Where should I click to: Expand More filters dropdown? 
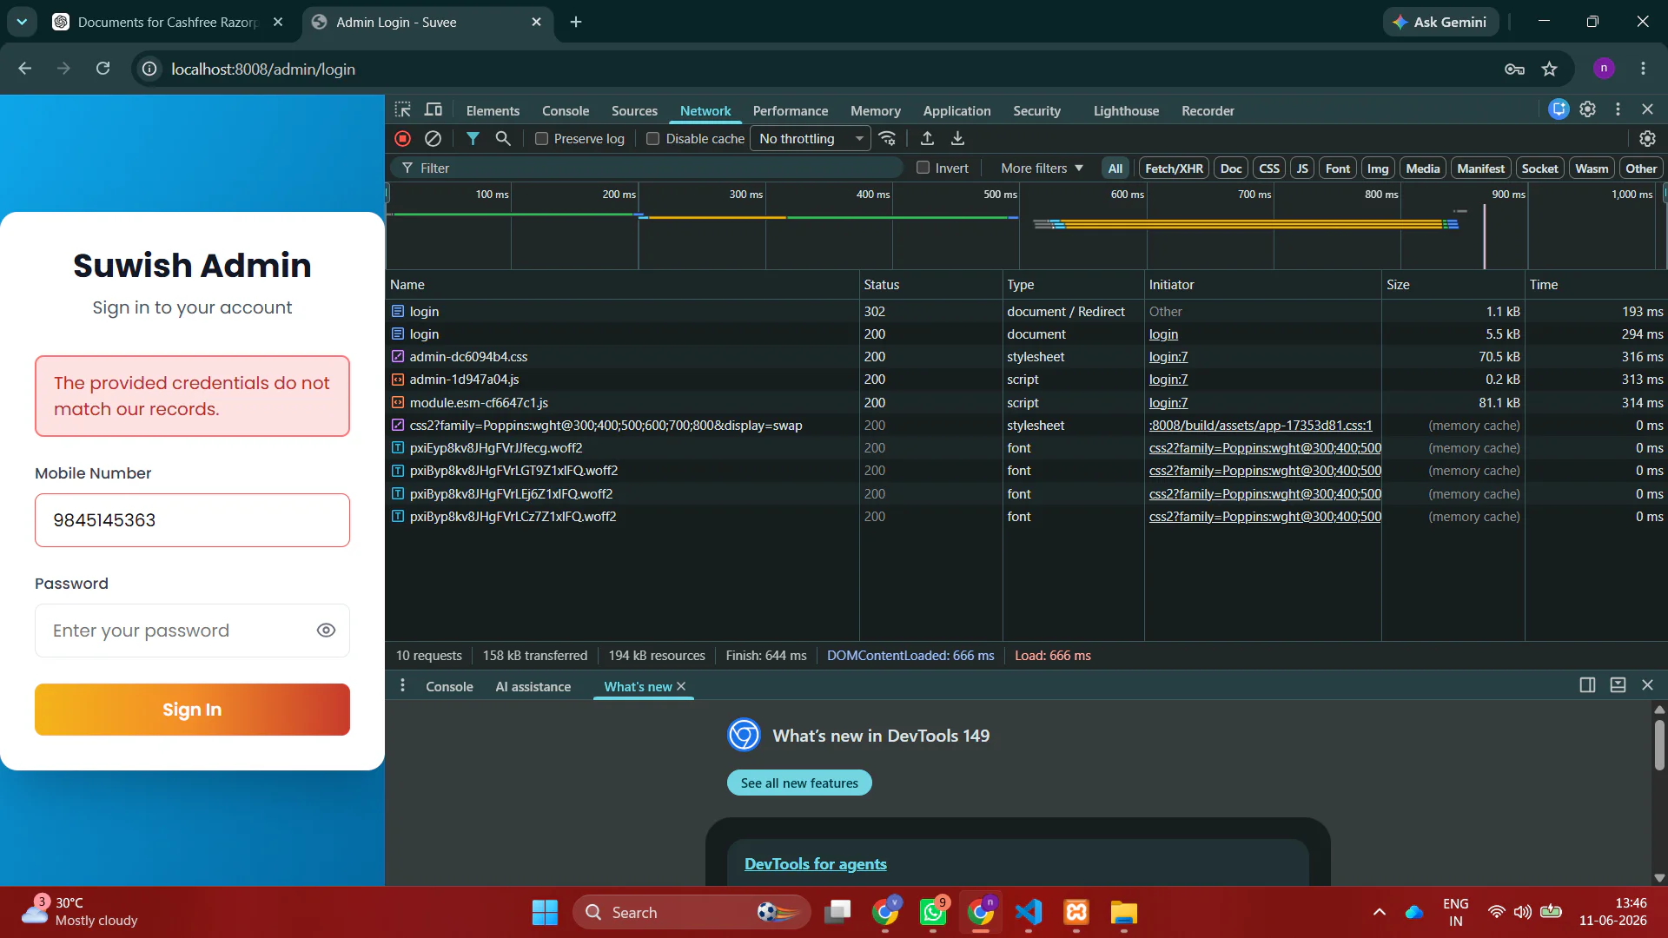pyautogui.click(x=1042, y=168)
